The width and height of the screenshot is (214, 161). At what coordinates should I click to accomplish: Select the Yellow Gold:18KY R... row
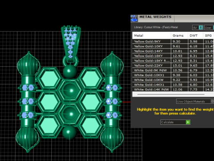[x=173, y=61]
